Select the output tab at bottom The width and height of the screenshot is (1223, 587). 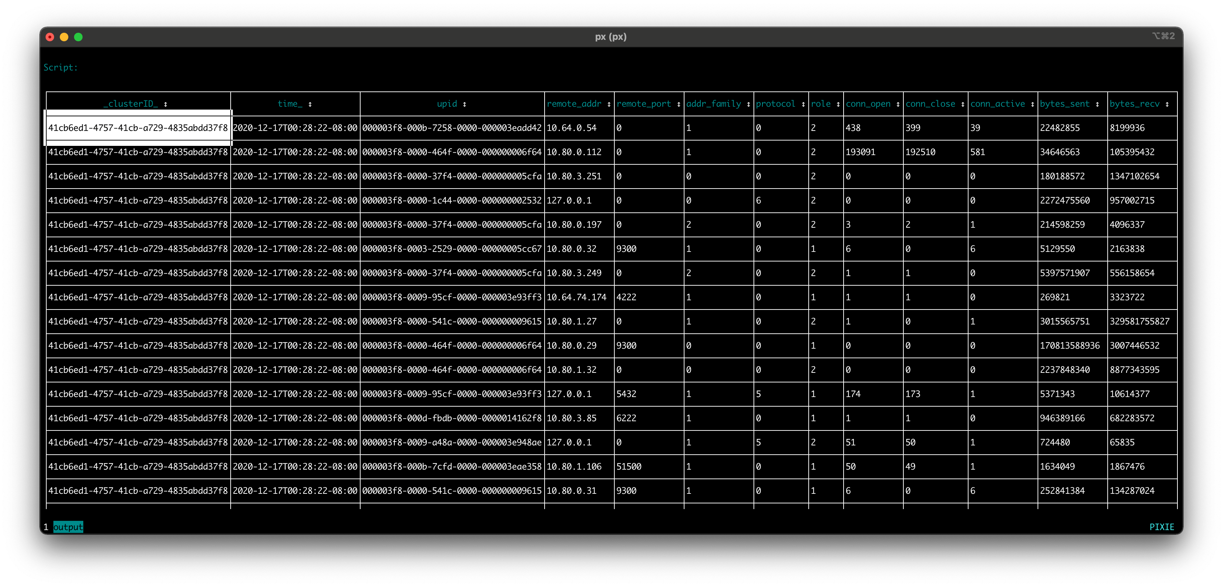(x=68, y=527)
